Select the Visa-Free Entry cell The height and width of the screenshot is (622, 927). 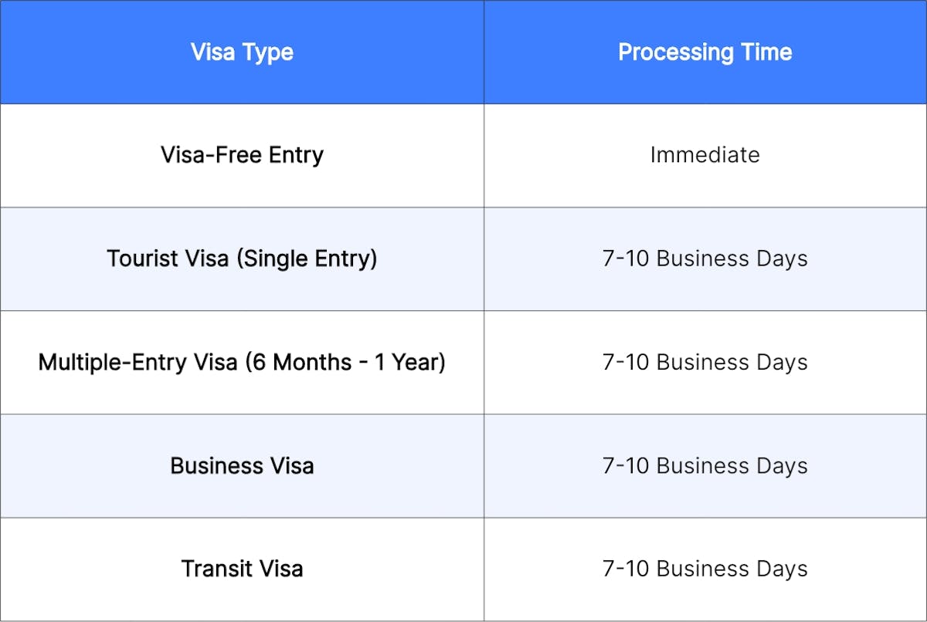242,155
